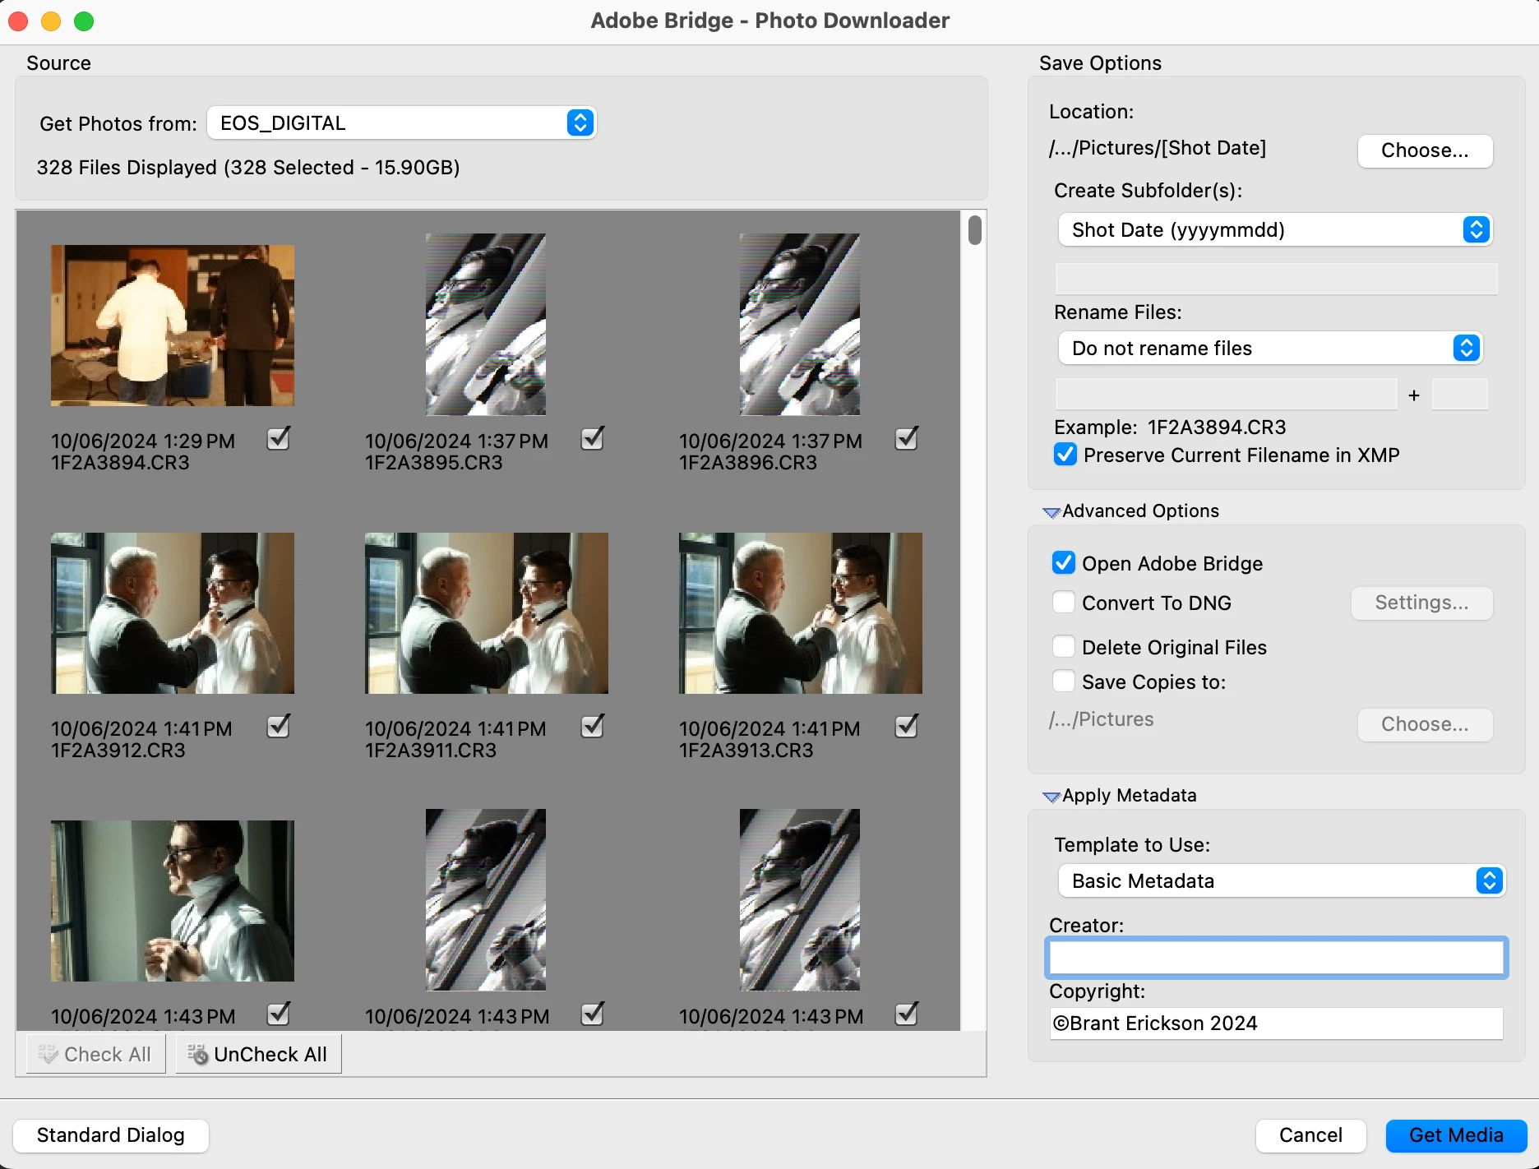This screenshot has width=1539, height=1169.
Task: Open the Template to Use dropdown
Action: [x=1281, y=881]
